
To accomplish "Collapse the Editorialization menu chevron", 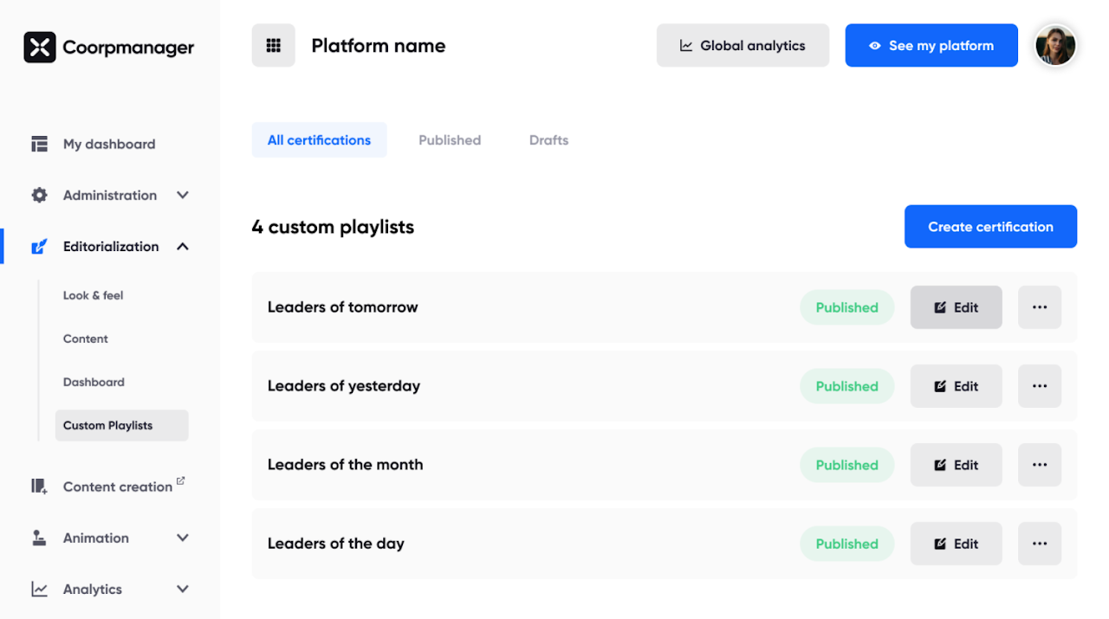I will point(183,247).
